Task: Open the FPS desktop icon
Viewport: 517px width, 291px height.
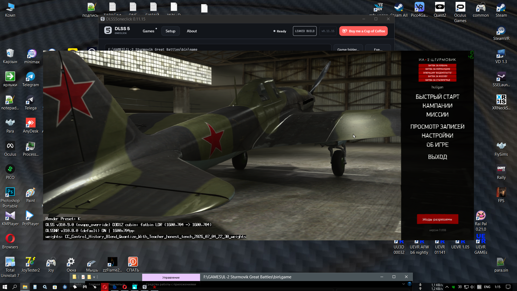Action: click(x=501, y=196)
